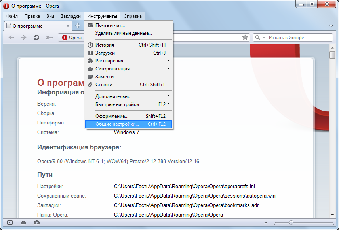Click the Инструменты menu
This screenshot has height=230, width=339.
click(102, 16)
